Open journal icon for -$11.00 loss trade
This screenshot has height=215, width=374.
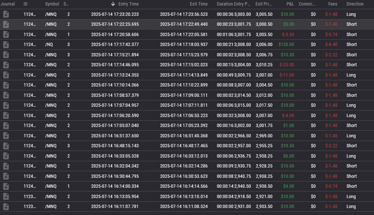tap(6, 75)
